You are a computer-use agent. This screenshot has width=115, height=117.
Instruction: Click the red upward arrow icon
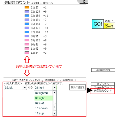pyautogui.click(x=27, y=59)
